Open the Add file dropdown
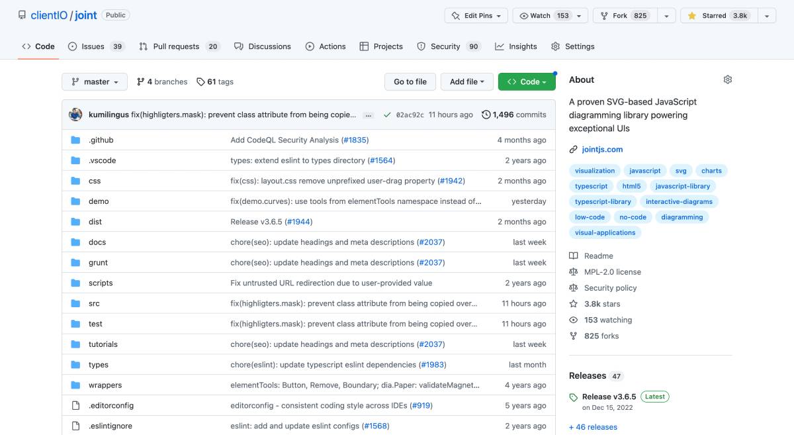 tap(466, 81)
